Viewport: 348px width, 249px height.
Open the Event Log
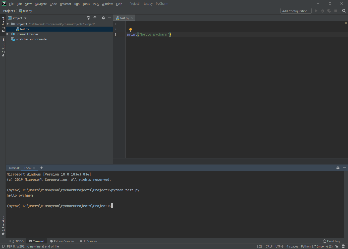tap(331, 241)
